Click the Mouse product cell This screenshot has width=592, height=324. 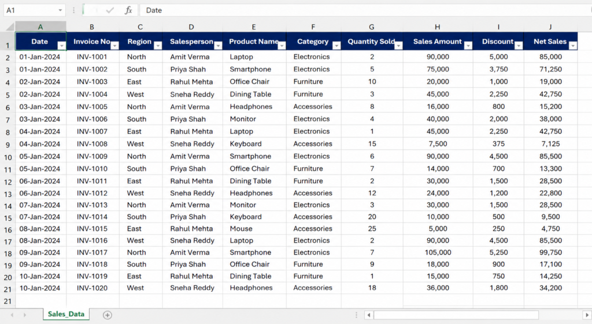(254, 228)
